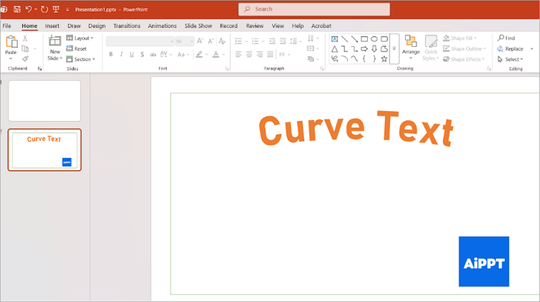540x302 pixels.
Task: Select the Rounded Rectangle shape
Action: (x=384, y=39)
